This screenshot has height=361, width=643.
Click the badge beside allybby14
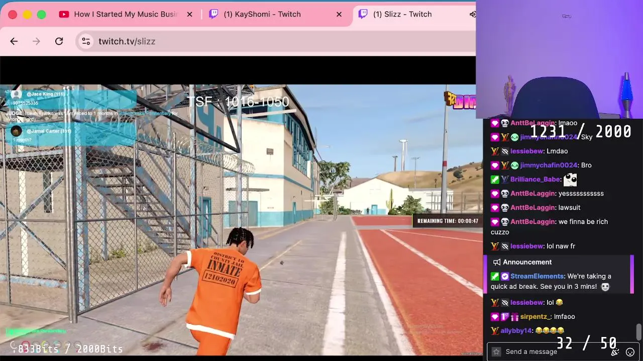click(x=495, y=330)
